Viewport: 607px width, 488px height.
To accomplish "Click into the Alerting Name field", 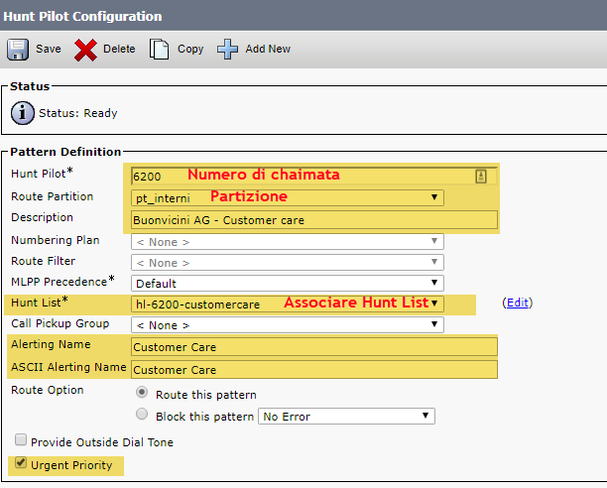I will pos(314,347).
